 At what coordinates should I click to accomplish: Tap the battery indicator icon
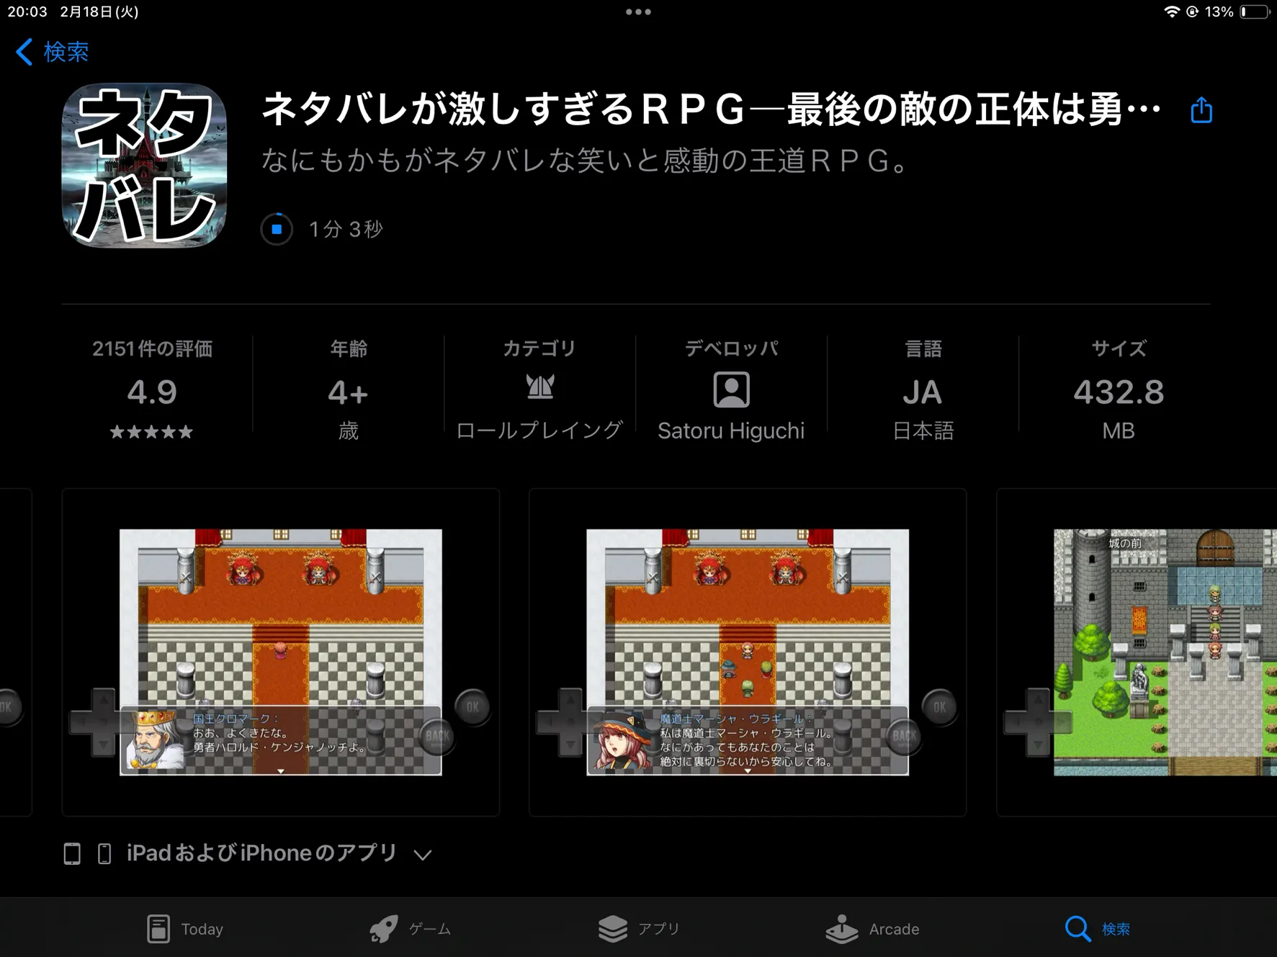pos(1254,12)
